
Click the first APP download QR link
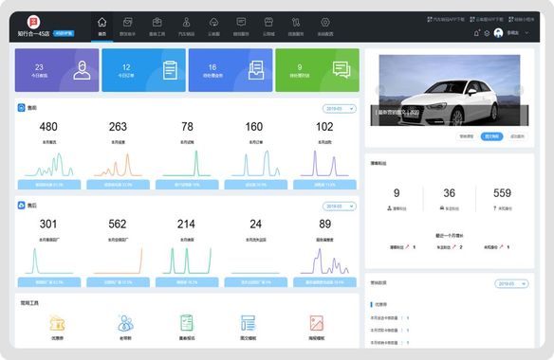tap(446, 19)
